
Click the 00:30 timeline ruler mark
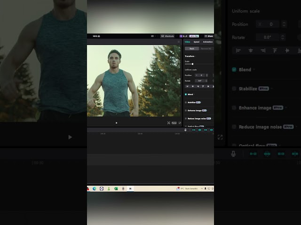[x=103, y=134]
